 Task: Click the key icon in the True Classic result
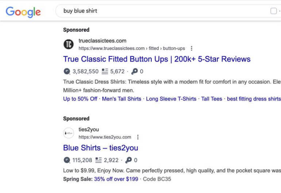135,71
